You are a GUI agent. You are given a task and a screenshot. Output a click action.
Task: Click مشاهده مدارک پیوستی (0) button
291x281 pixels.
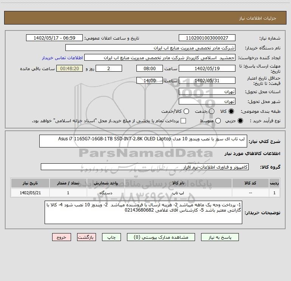pyautogui.click(x=161, y=237)
